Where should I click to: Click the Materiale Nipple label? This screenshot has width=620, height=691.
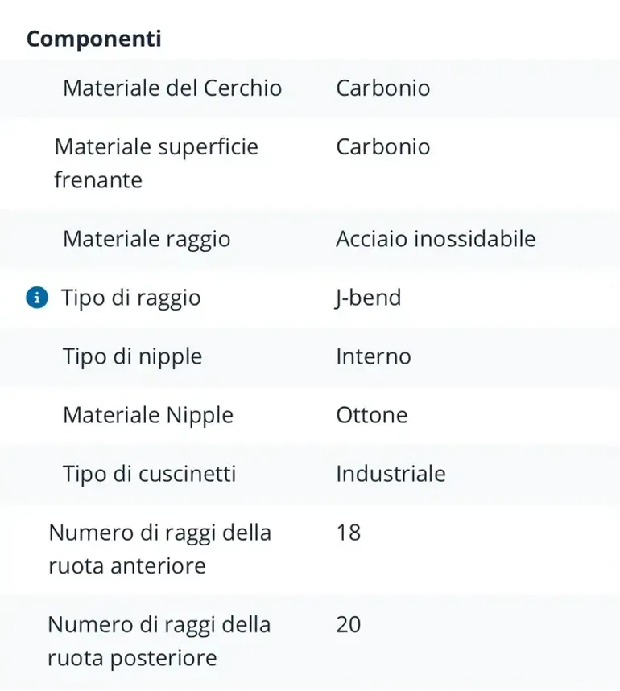148,416
